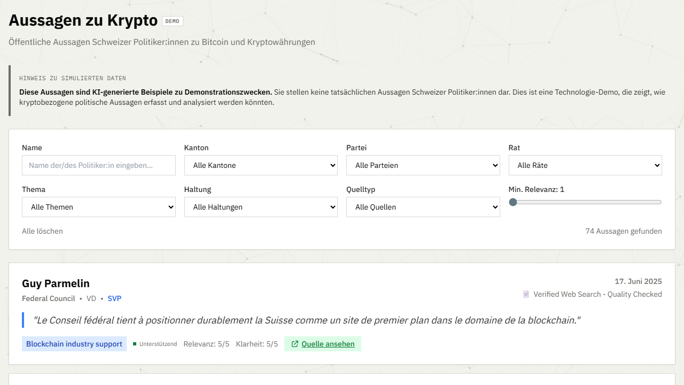The width and height of the screenshot is (684, 385).
Task: Click the external link icon on Quelle ansehen
Action: coord(294,344)
